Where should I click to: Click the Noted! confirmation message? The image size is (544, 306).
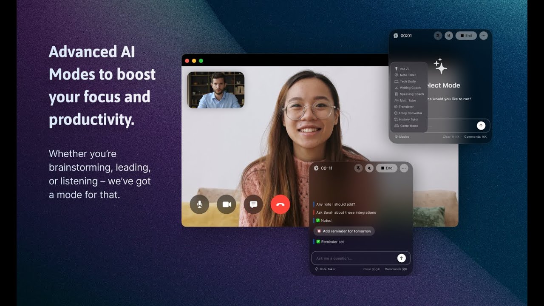click(324, 221)
